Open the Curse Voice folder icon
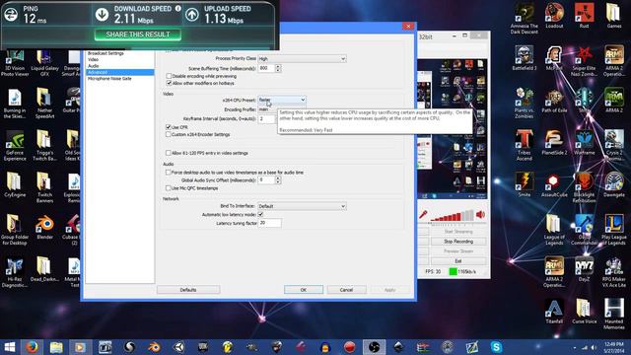This screenshot has width=631, height=355. tap(585, 312)
